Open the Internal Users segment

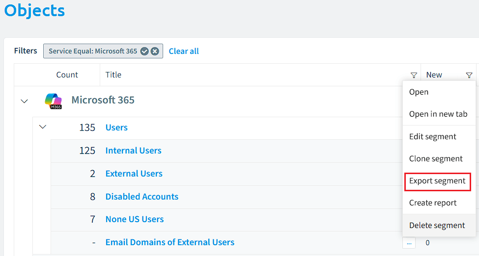(133, 151)
